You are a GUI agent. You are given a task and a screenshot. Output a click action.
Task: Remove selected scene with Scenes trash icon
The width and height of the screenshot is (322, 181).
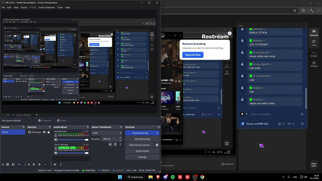click(x=8, y=164)
